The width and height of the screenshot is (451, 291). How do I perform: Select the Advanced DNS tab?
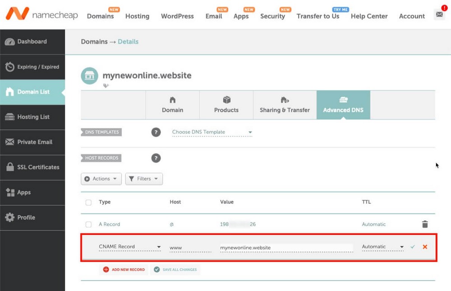[343, 105]
